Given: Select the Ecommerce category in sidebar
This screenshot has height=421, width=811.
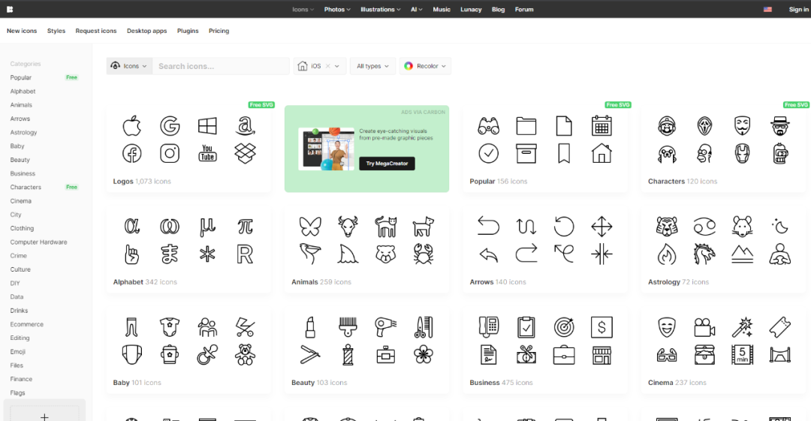Looking at the screenshot, I should tap(27, 324).
